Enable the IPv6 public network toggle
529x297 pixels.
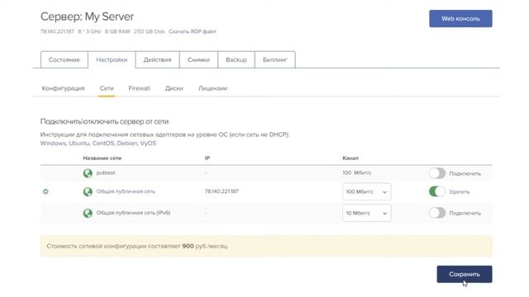point(437,213)
